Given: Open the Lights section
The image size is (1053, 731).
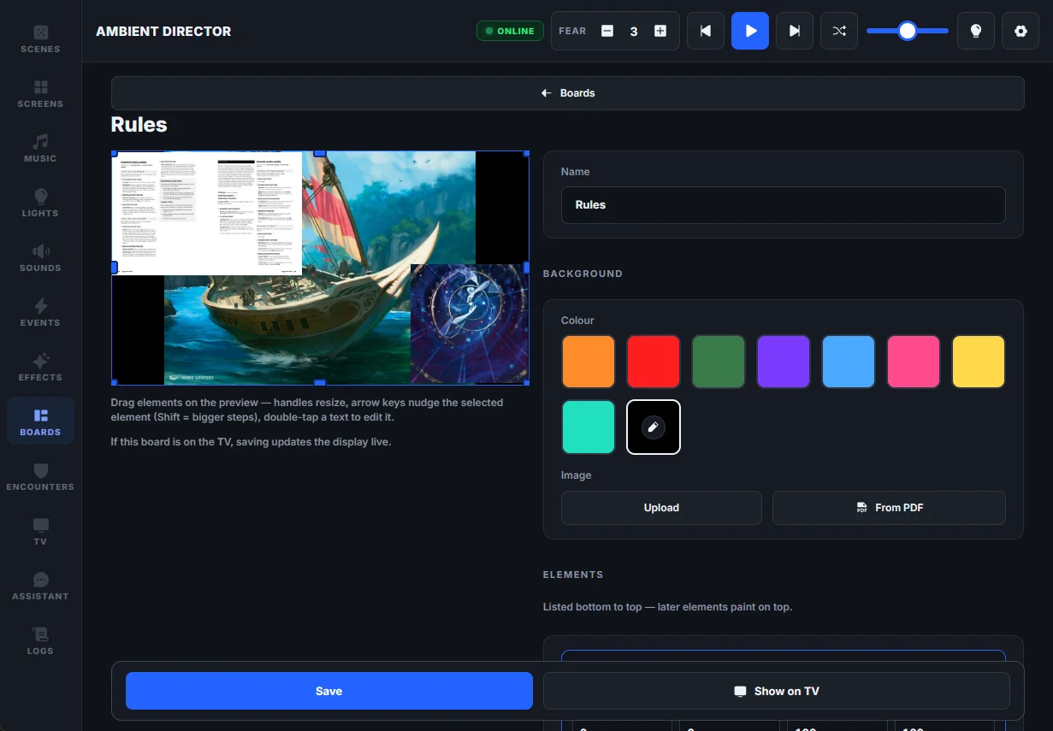Looking at the screenshot, I should pyautogui.click(x=40, y=203).
